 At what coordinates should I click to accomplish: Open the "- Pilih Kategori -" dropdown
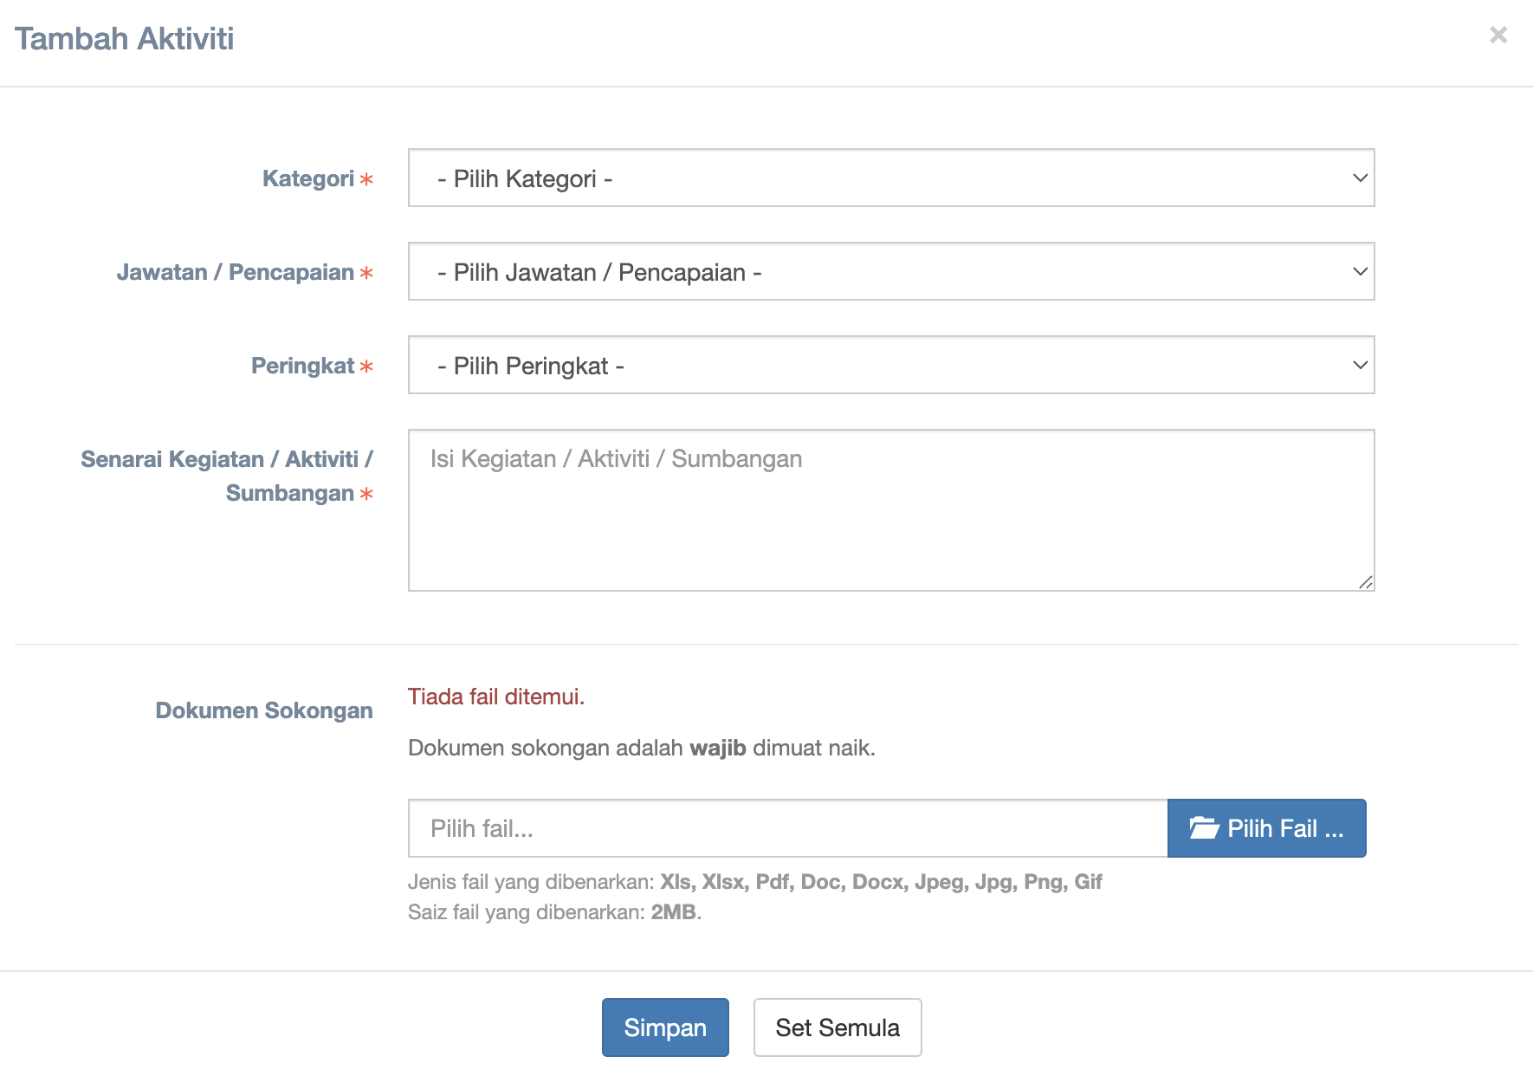point(890,178)
